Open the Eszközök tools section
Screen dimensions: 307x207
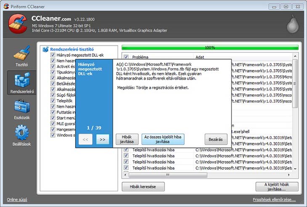click(x=22, y=109)
